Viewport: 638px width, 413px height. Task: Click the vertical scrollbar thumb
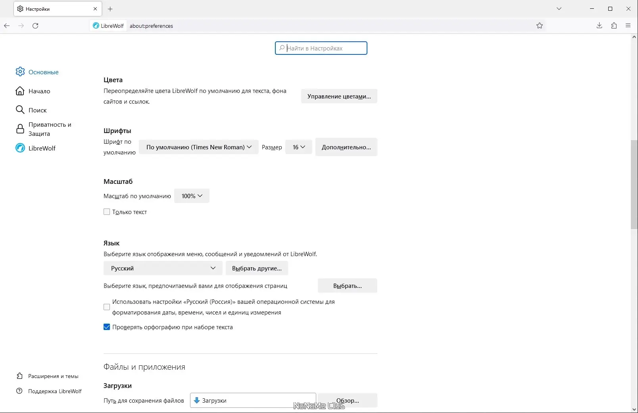[634, 185]
